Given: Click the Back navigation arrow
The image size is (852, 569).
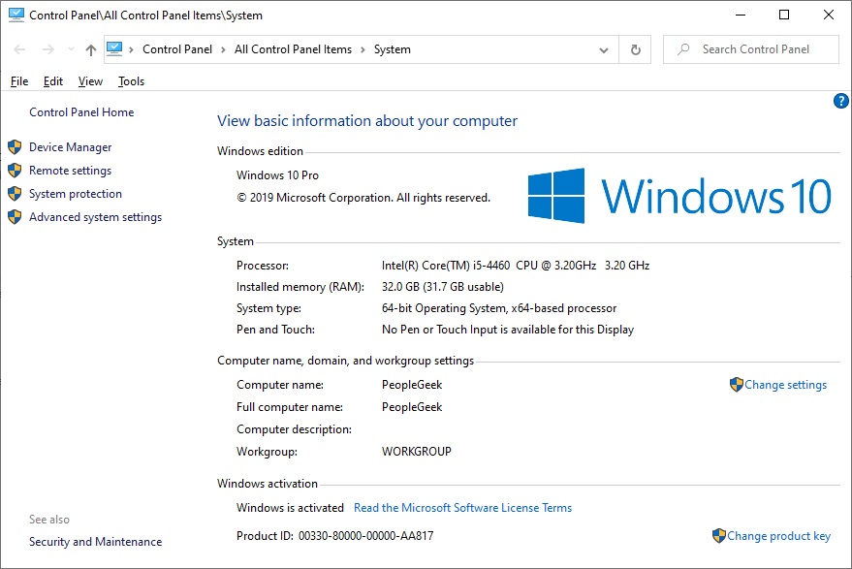Looking at the screenshot, I should pyautogui.click(x=19, y=49).
